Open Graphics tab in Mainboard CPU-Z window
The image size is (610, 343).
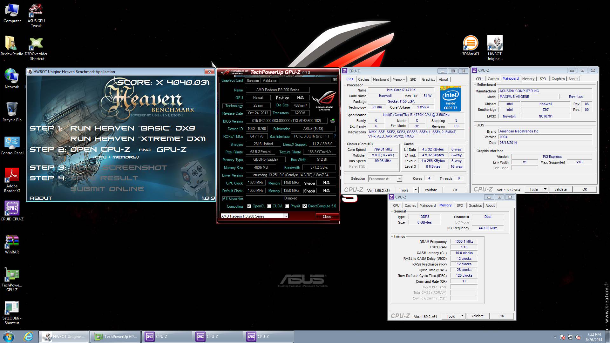pos(558,79)
